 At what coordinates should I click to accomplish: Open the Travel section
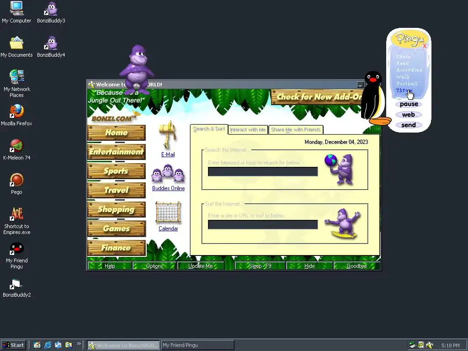click(117, 190)
